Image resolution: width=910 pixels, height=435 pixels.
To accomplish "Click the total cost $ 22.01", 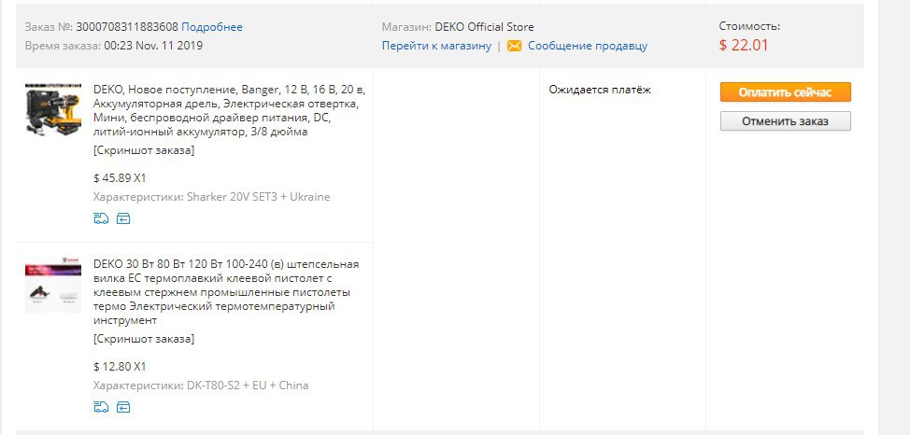I will 744,45.
